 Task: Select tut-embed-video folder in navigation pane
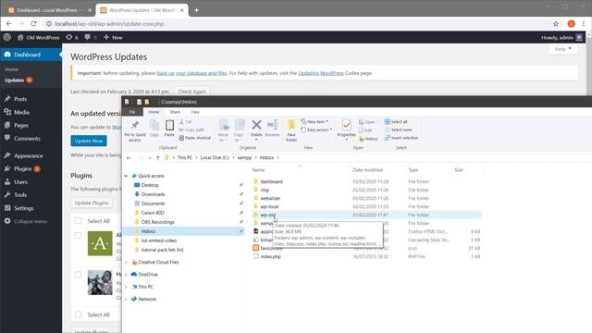159,240
